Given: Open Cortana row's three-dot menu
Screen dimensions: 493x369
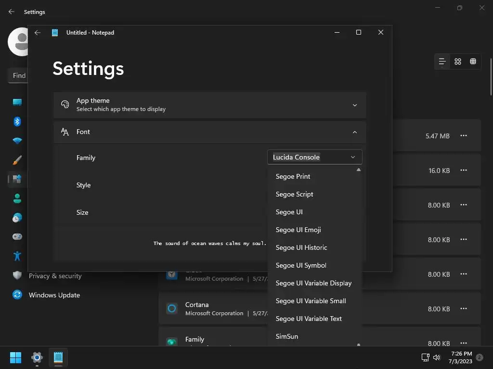Looking at the screenshot, I should [464, 308].
